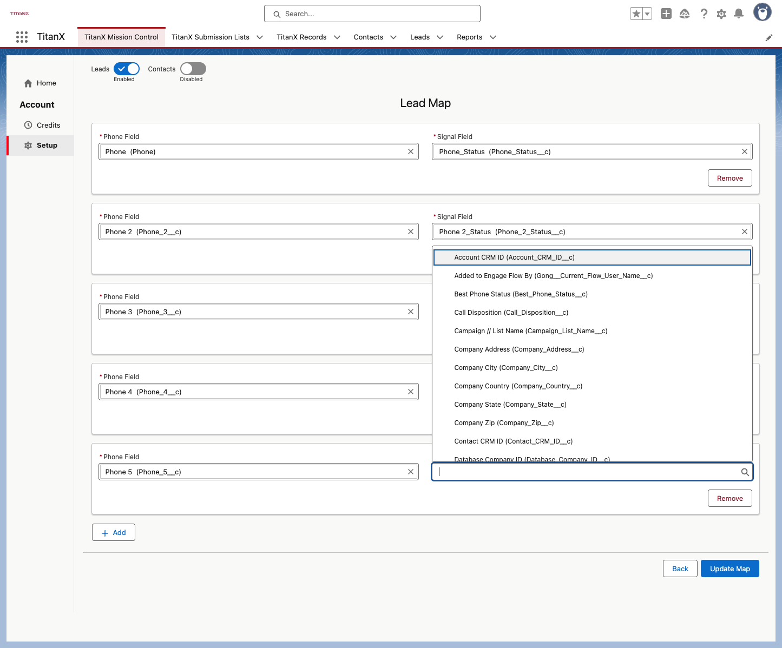Clear the Phone 3 field selection
The height and width of the screenshot is (648, 782).
pos(411,312)
